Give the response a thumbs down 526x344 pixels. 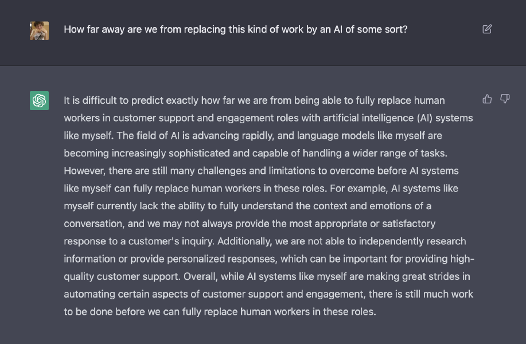coord(505,99)
